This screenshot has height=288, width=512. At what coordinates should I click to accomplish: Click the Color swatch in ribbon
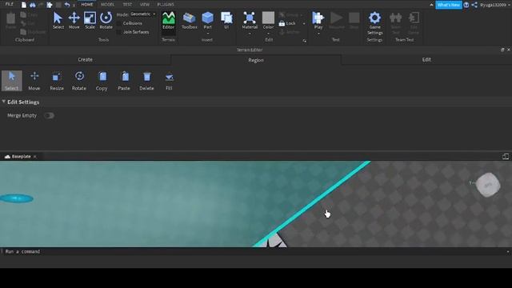pyautogui.click(x=269, y=18)
